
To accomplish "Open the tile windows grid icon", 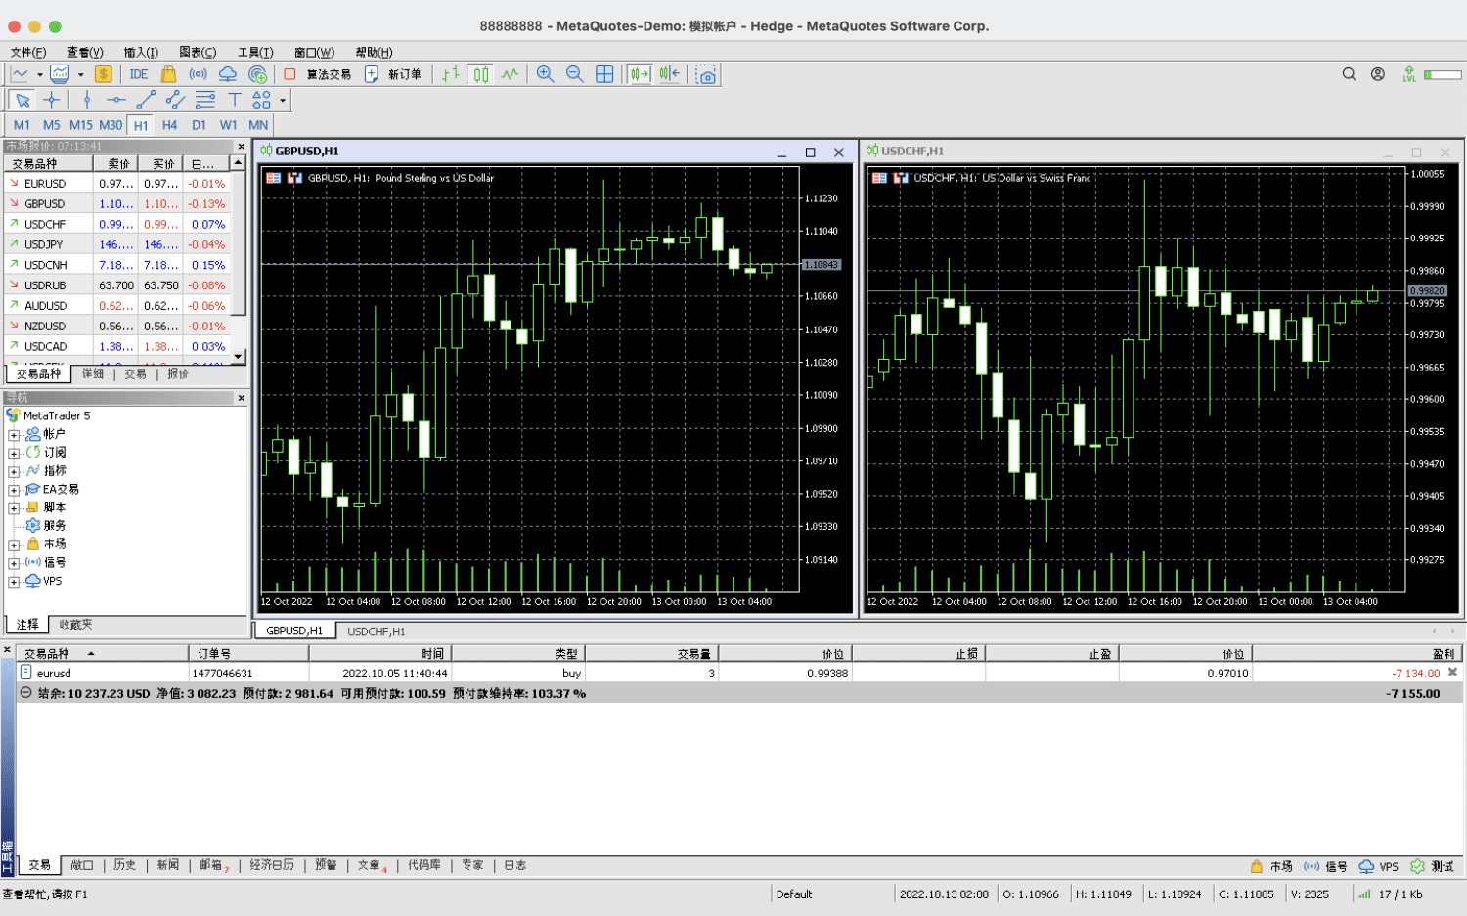I will (604, 74).
